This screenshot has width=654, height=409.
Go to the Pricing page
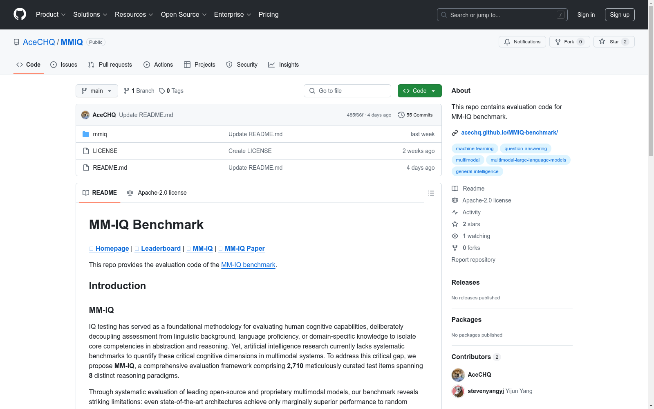(269, 15)
